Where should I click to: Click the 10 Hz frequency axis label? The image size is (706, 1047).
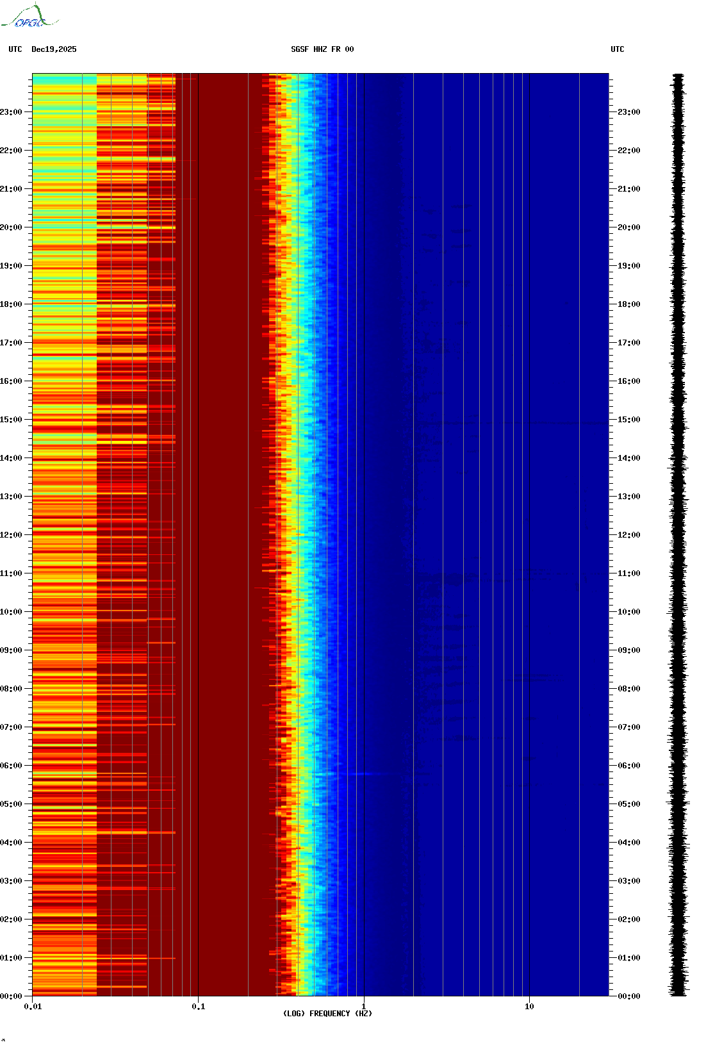(529, 1007)
